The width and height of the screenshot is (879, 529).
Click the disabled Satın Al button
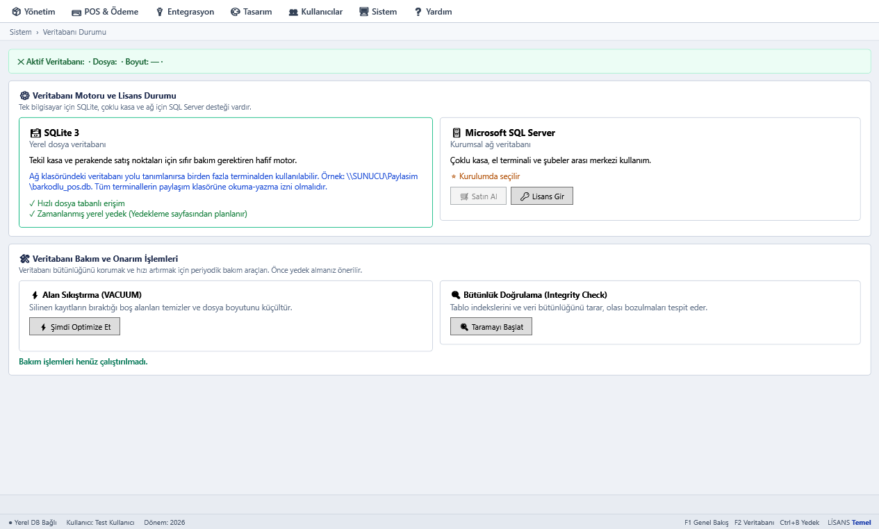pos(478,196)
